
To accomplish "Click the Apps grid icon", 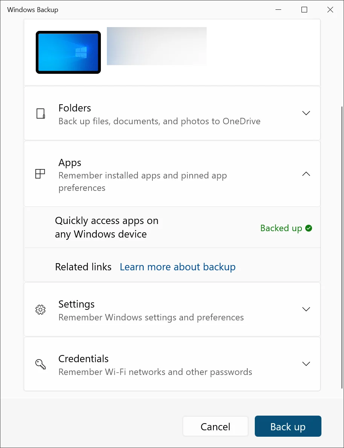I will click(40, 174).
